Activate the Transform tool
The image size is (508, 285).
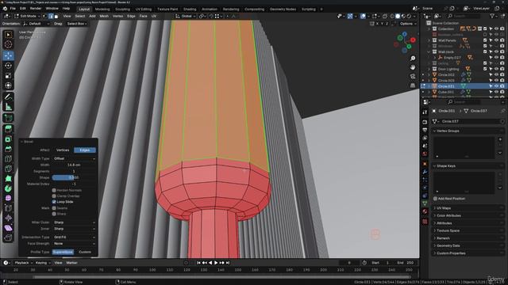(9, 85)
